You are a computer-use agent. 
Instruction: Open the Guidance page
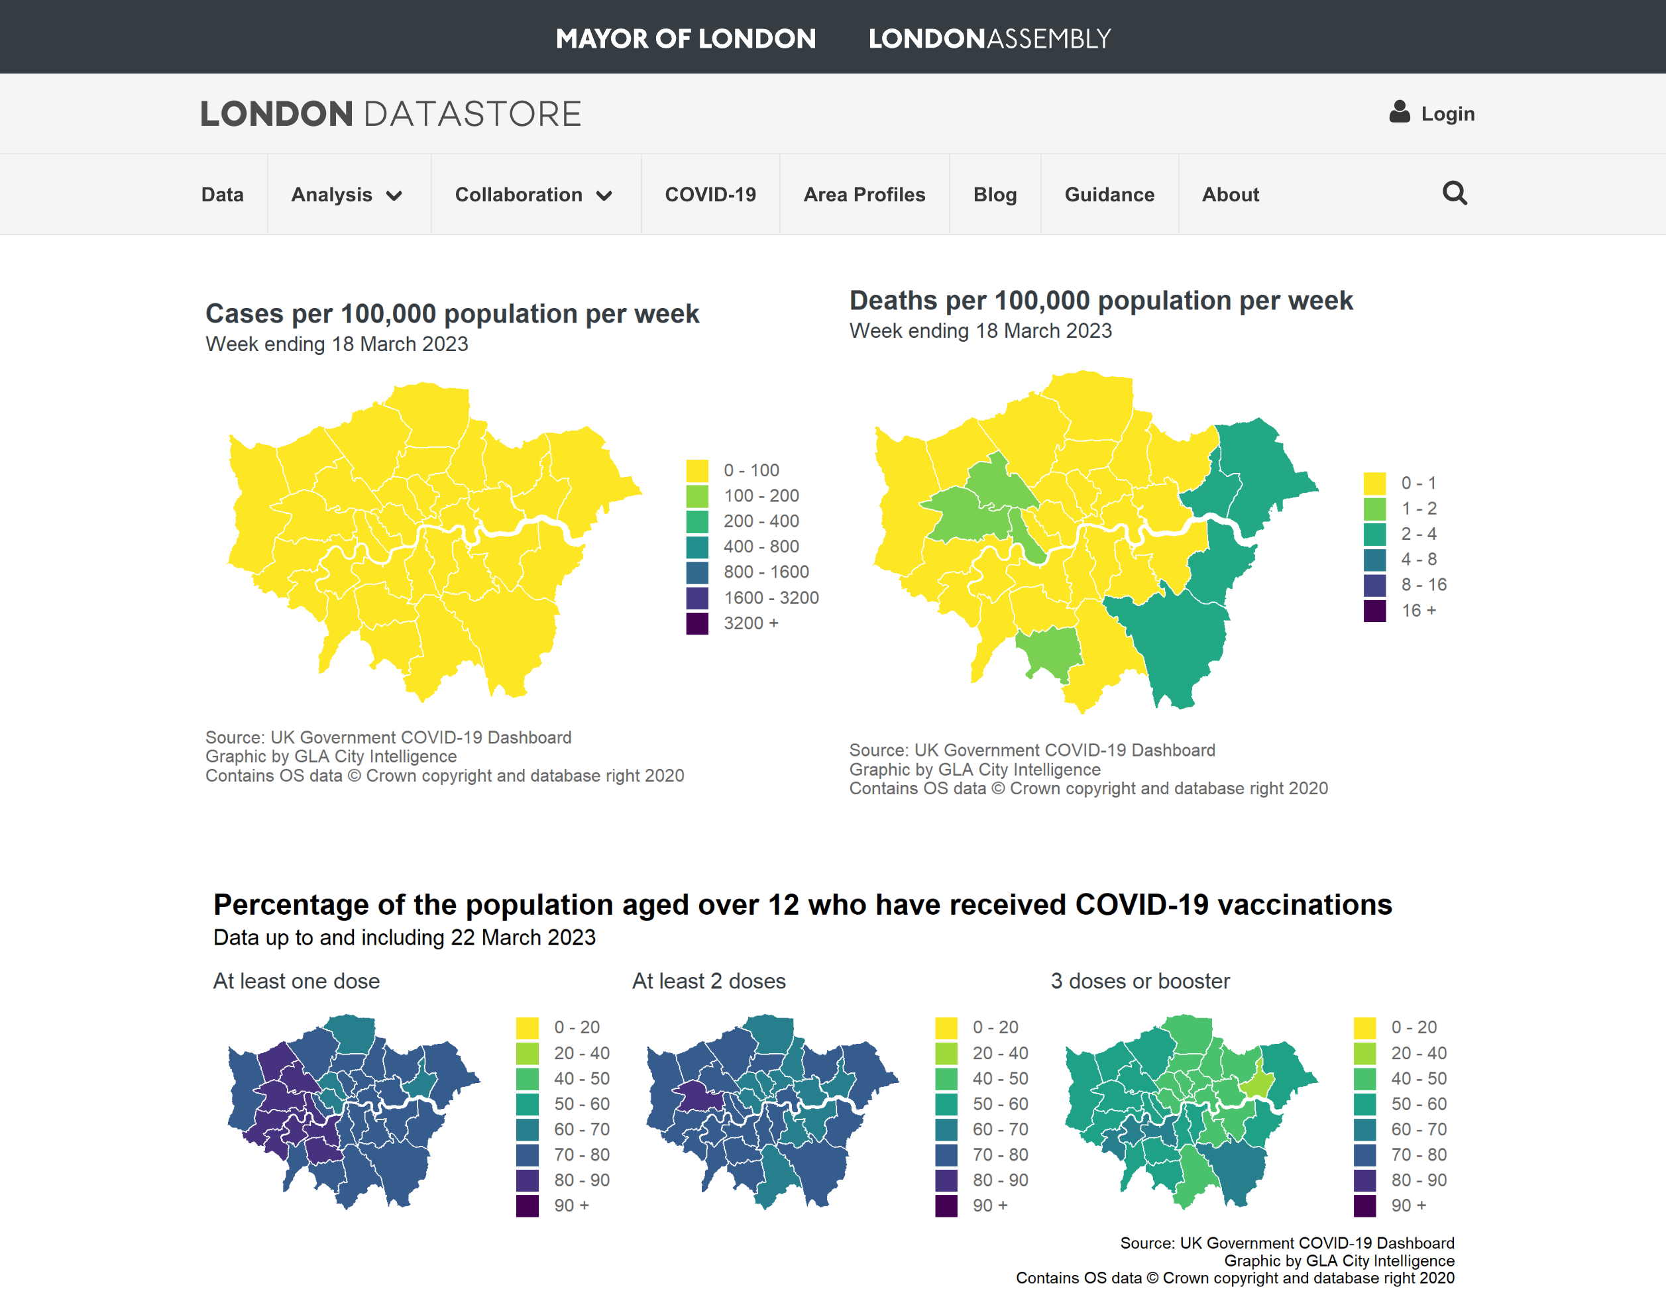(1109, 194)
